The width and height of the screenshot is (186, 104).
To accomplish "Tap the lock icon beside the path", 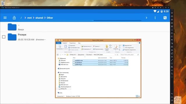I will [x=14, y=18].
